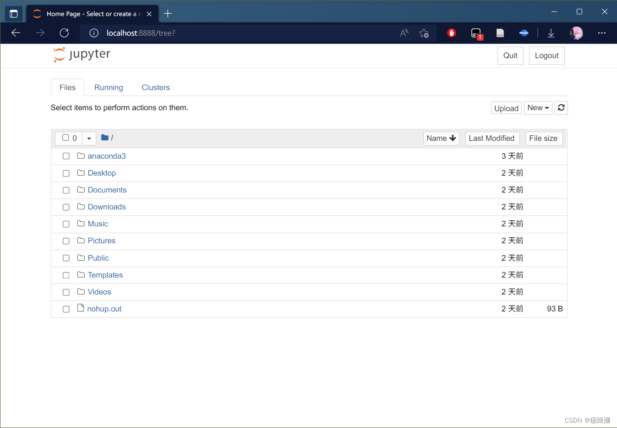This screenshot has width=617, height=428.
Task: Click the root folder icon in breadcrumb
Action: coord(105,138)
